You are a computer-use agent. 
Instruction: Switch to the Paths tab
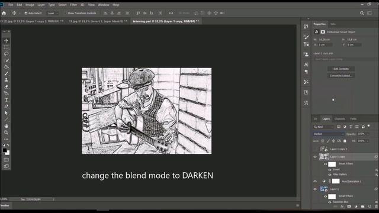pos(354,119)
